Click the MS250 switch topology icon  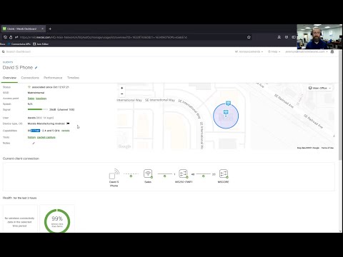click(183, 173)
